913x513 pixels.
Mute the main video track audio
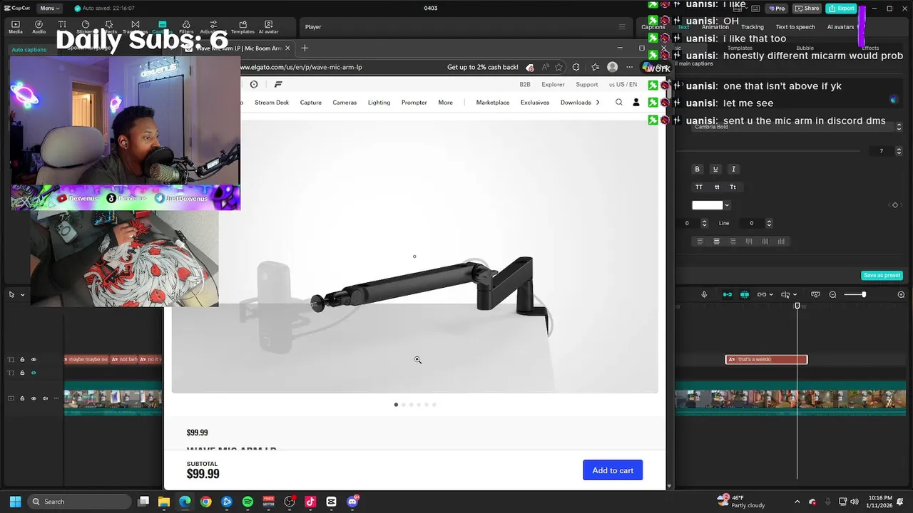[46, 398]
